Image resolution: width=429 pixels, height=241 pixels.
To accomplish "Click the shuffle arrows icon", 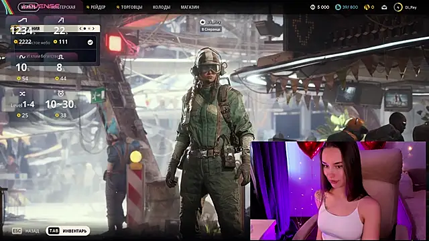I will (x=22, y=94).
